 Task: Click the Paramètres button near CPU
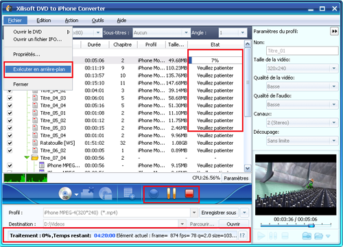[236, 178]
